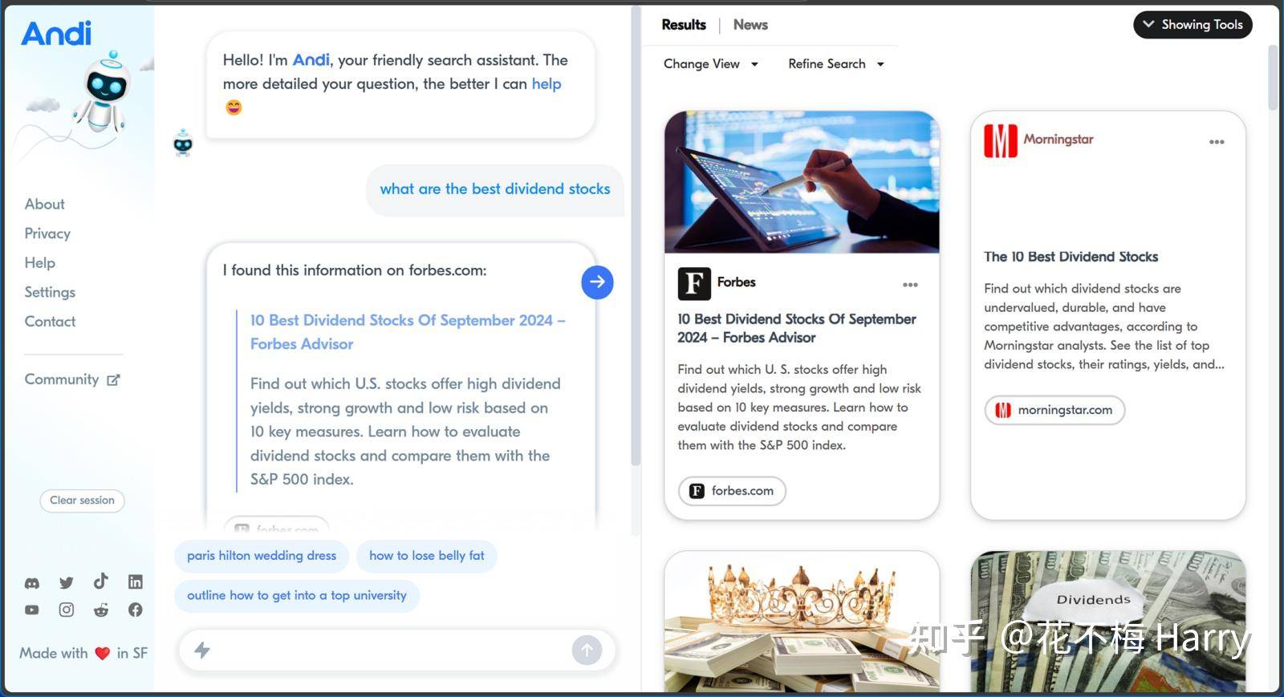Open the Help page in sidebar

pyautogui.click(x=40, y=263)
